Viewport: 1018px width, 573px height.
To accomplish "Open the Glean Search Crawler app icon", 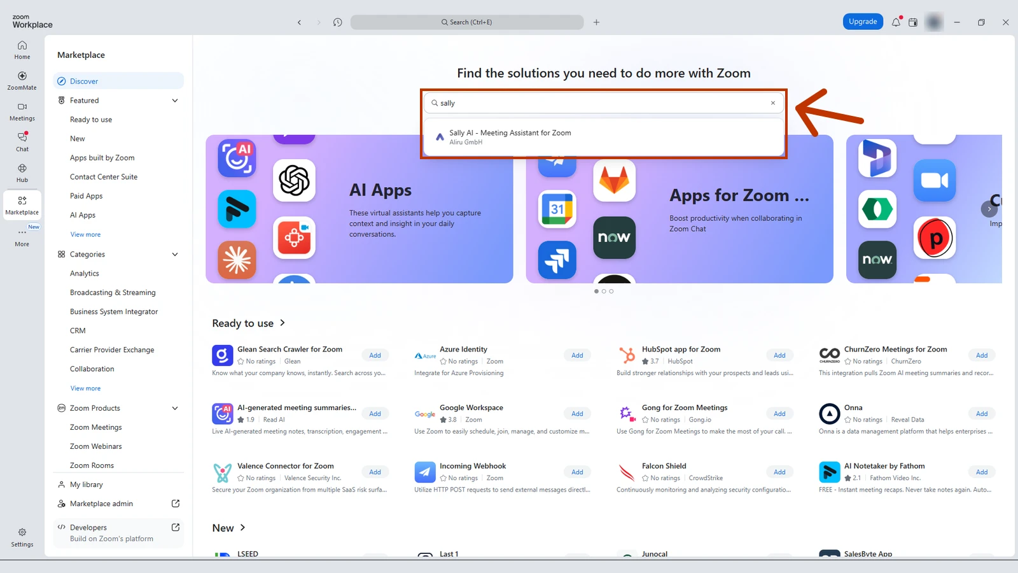I will 222,355.
